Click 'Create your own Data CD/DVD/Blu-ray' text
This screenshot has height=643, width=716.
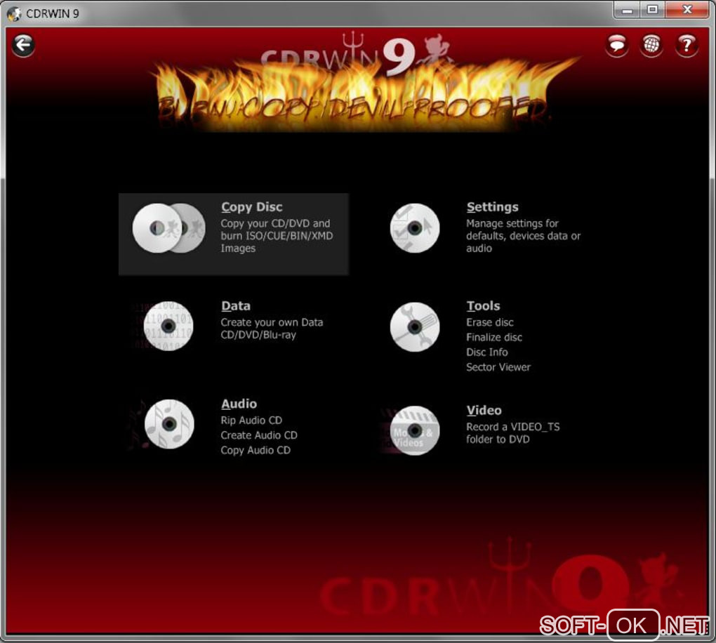click(272, 329)
